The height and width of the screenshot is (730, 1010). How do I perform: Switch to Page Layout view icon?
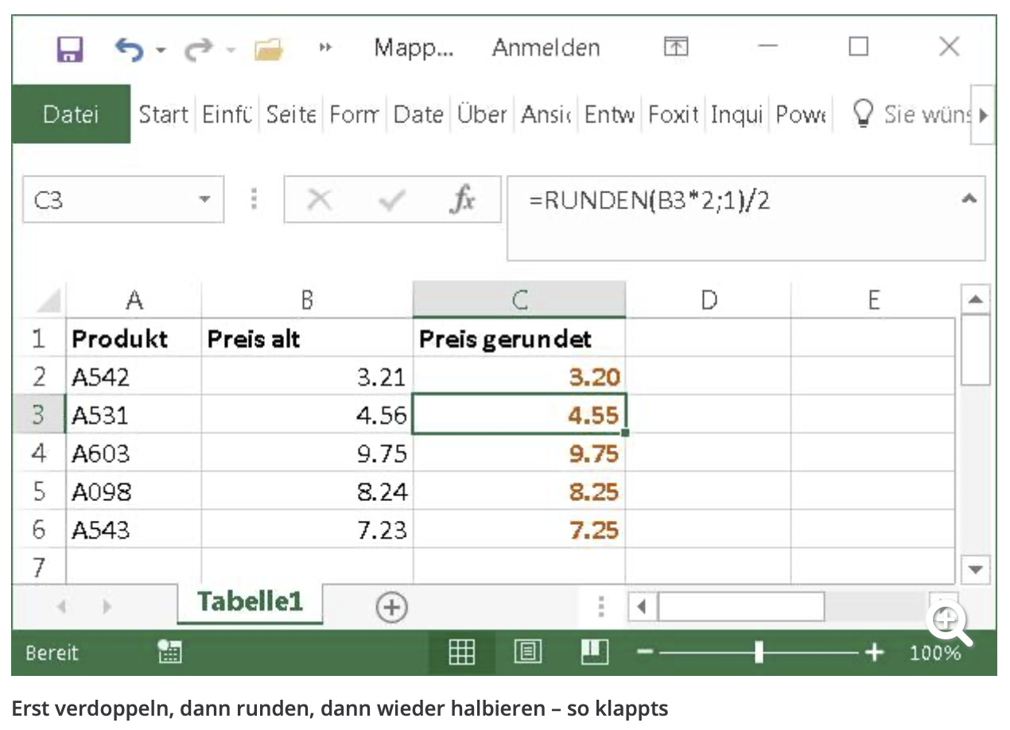point(526,652)
